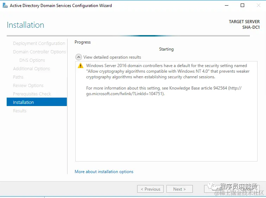Collapse the View detailed operation results chevron
This screenshot has width=266, height=198.
point(78,57)
